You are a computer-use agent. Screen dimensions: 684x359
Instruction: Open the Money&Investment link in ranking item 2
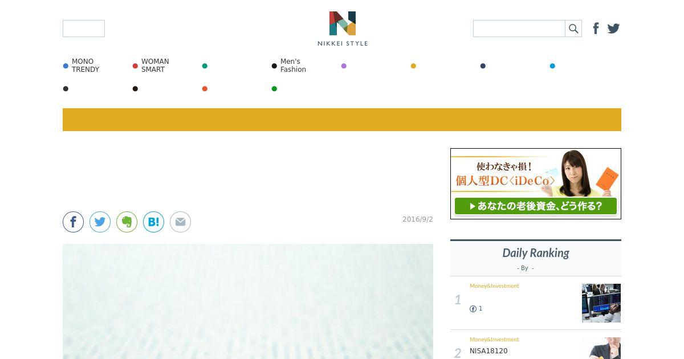point(494,340)
